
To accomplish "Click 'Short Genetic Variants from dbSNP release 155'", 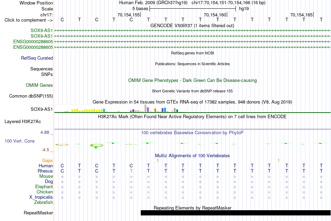I will 192,91.
